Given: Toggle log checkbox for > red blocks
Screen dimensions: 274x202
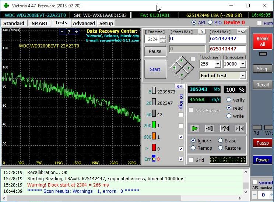Looking at the screenshot, I should [181, 149].
